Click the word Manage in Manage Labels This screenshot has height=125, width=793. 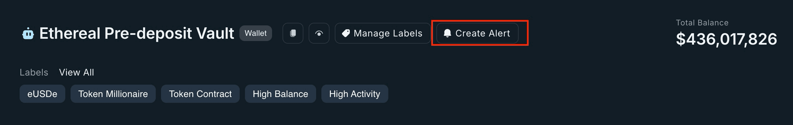point(372,34)
